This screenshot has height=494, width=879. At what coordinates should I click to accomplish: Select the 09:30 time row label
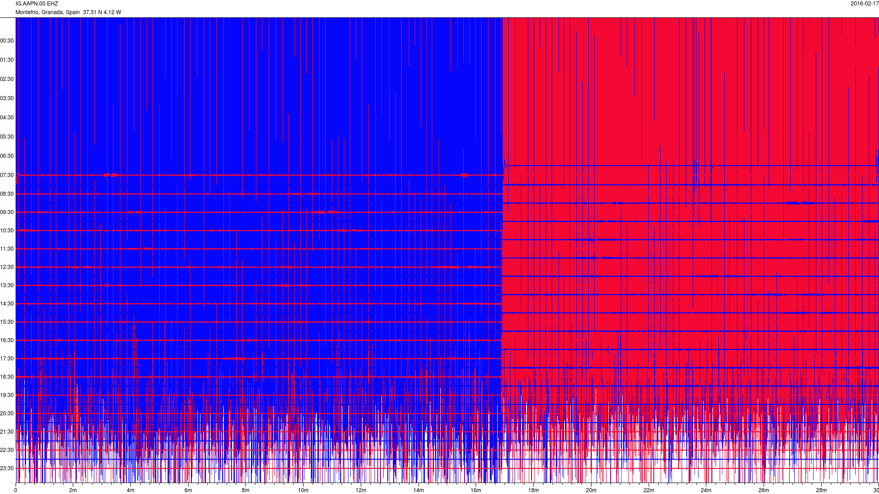coord(7,212)
